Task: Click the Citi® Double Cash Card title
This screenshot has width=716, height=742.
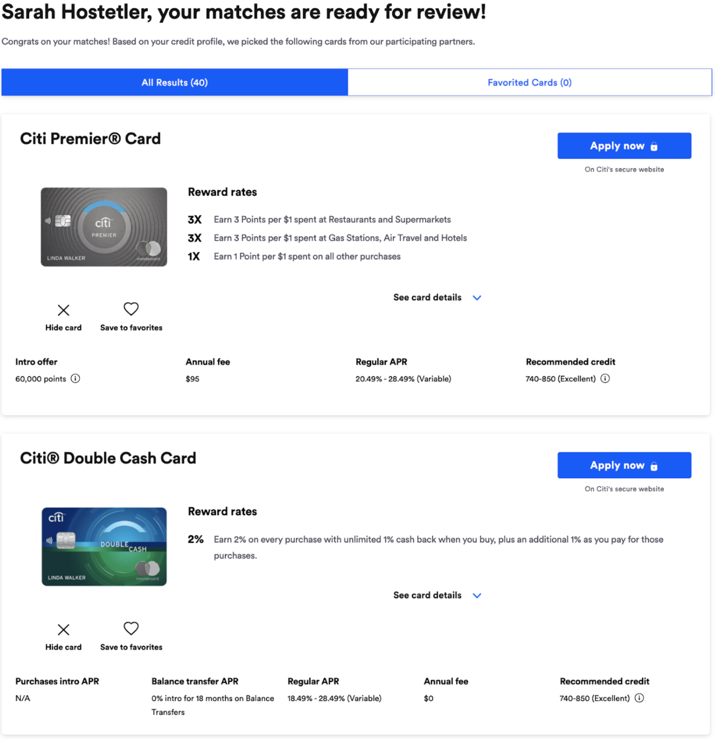Action: 108,458
